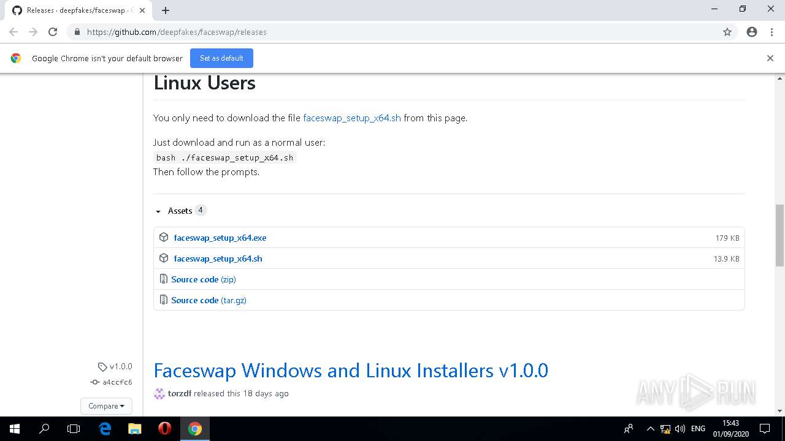
Task: Reload the current page
Action: point(53,32)
